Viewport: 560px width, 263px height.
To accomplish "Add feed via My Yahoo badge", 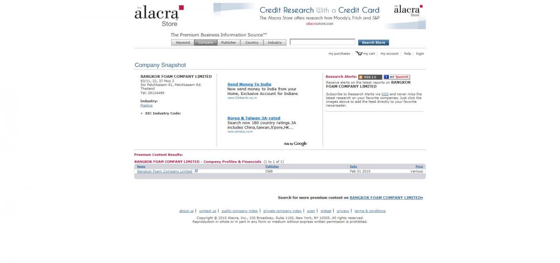I will coord(397,77).
